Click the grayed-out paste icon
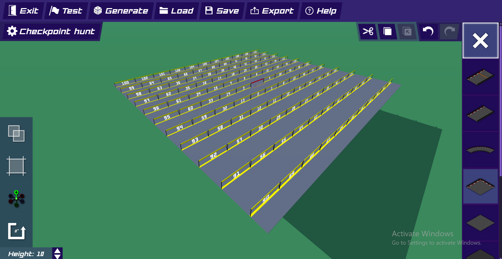This screenshot has width=502, height=259. click(407, 32)
